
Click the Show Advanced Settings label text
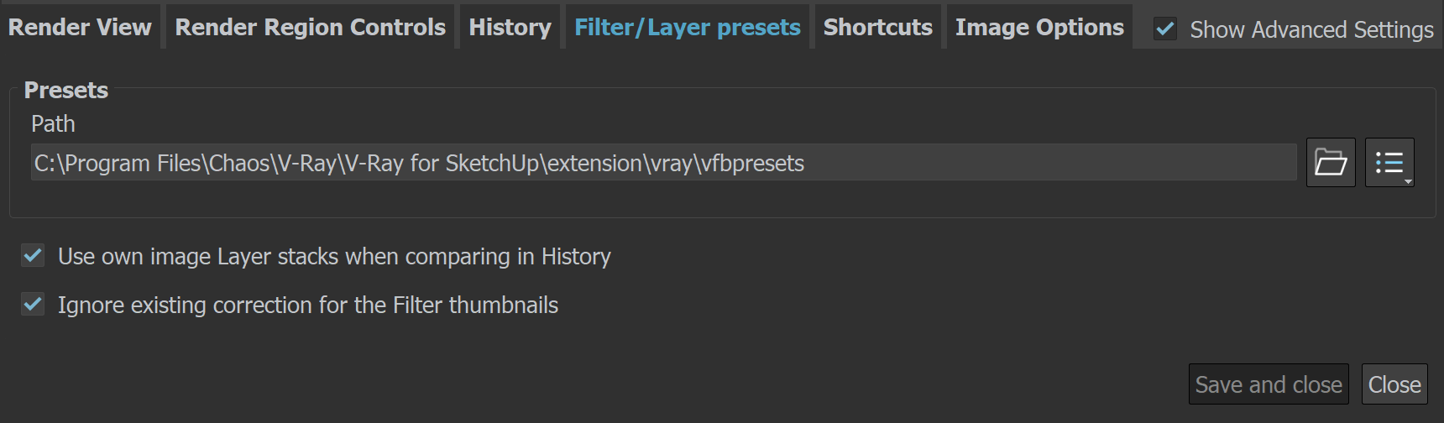(1311, 30)
